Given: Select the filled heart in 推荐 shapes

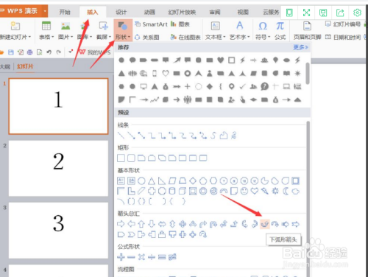Looking at the screenshot, I should 221,60.
